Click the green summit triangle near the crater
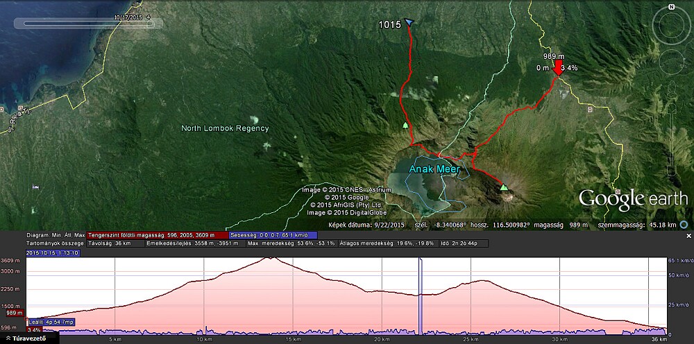This screenshot has width=694, height=344. (x=504, y=187)
